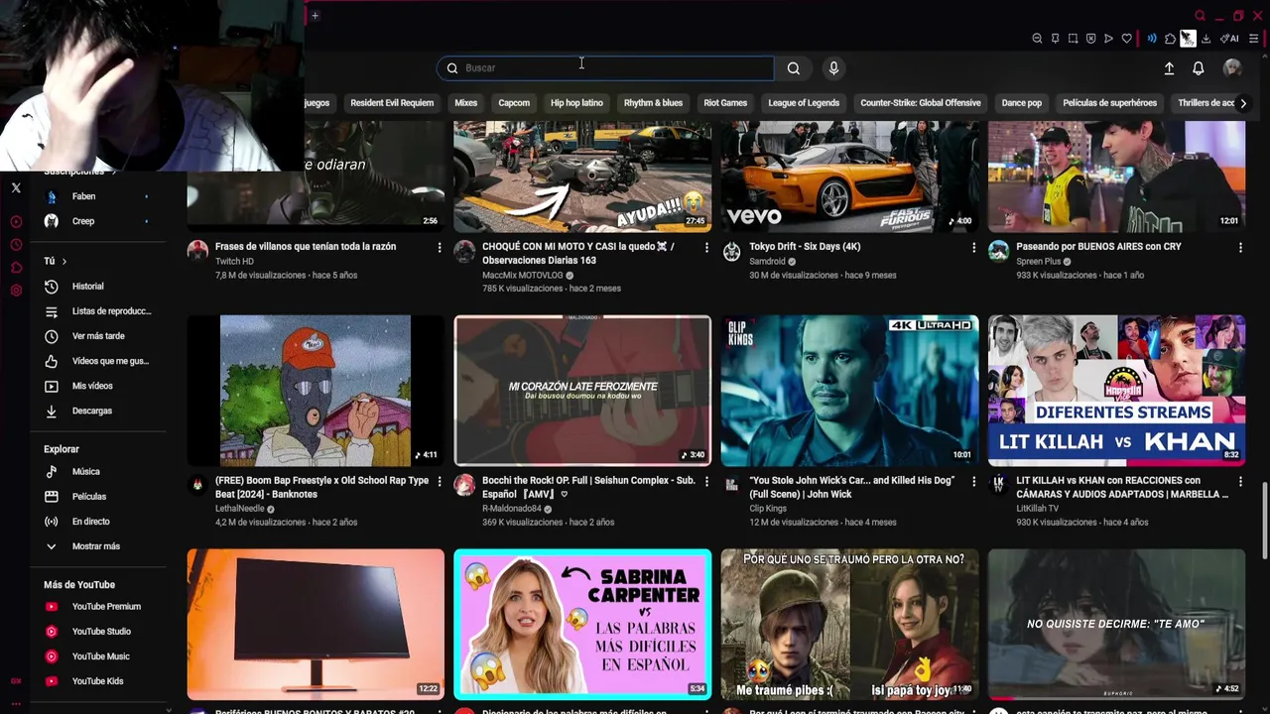Click the browser zoom-out magnifier icon
Viewport: 1270px width, 714px height.
(1037, 39)
